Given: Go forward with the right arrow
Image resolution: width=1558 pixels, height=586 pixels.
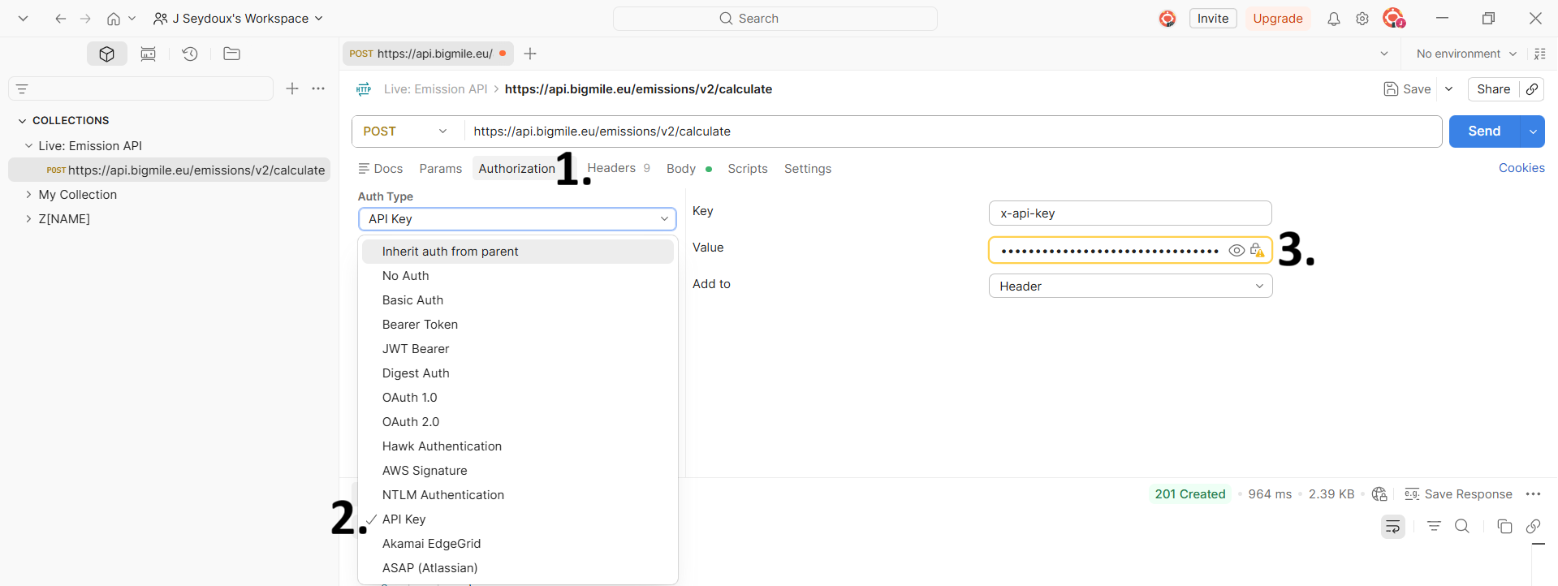Looking at the screenshot, I should (x=85, y=19).
